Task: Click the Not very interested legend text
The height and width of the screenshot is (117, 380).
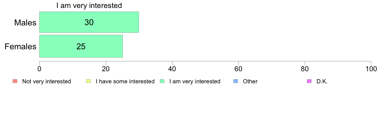Action: click(46, 81)
